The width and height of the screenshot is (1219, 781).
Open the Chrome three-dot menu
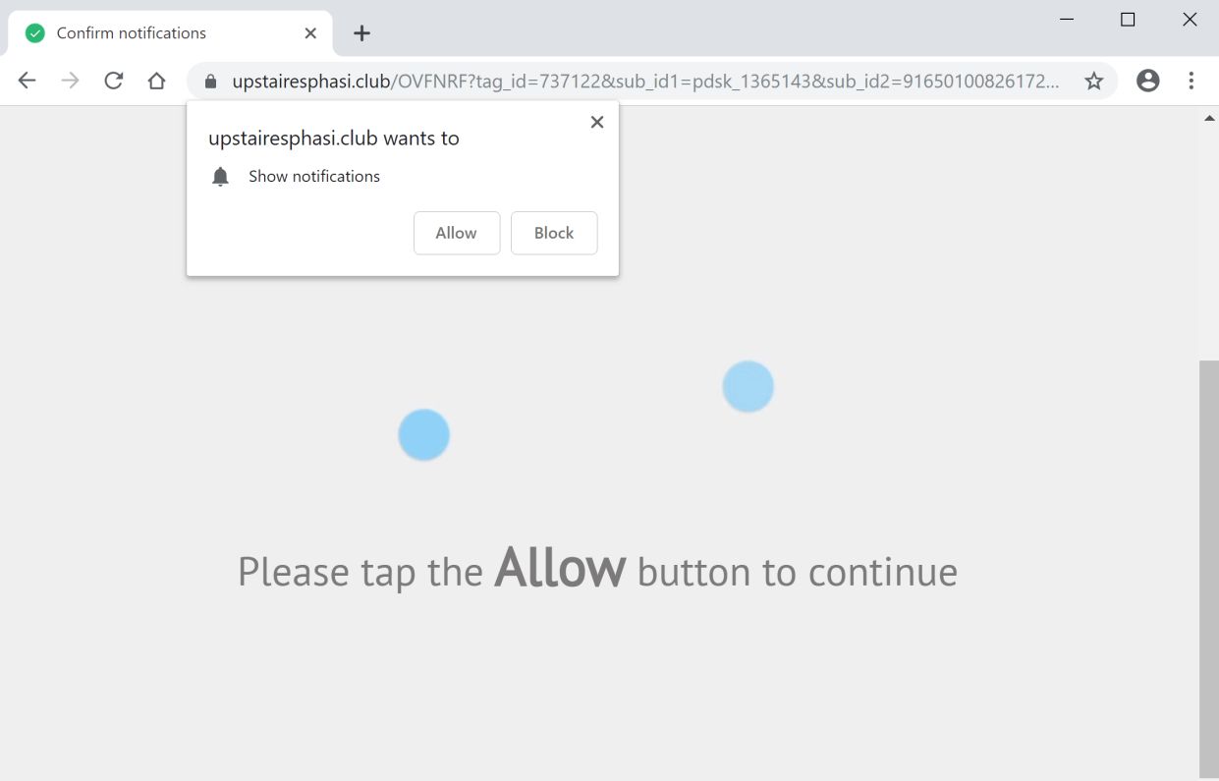point(1191,81)
